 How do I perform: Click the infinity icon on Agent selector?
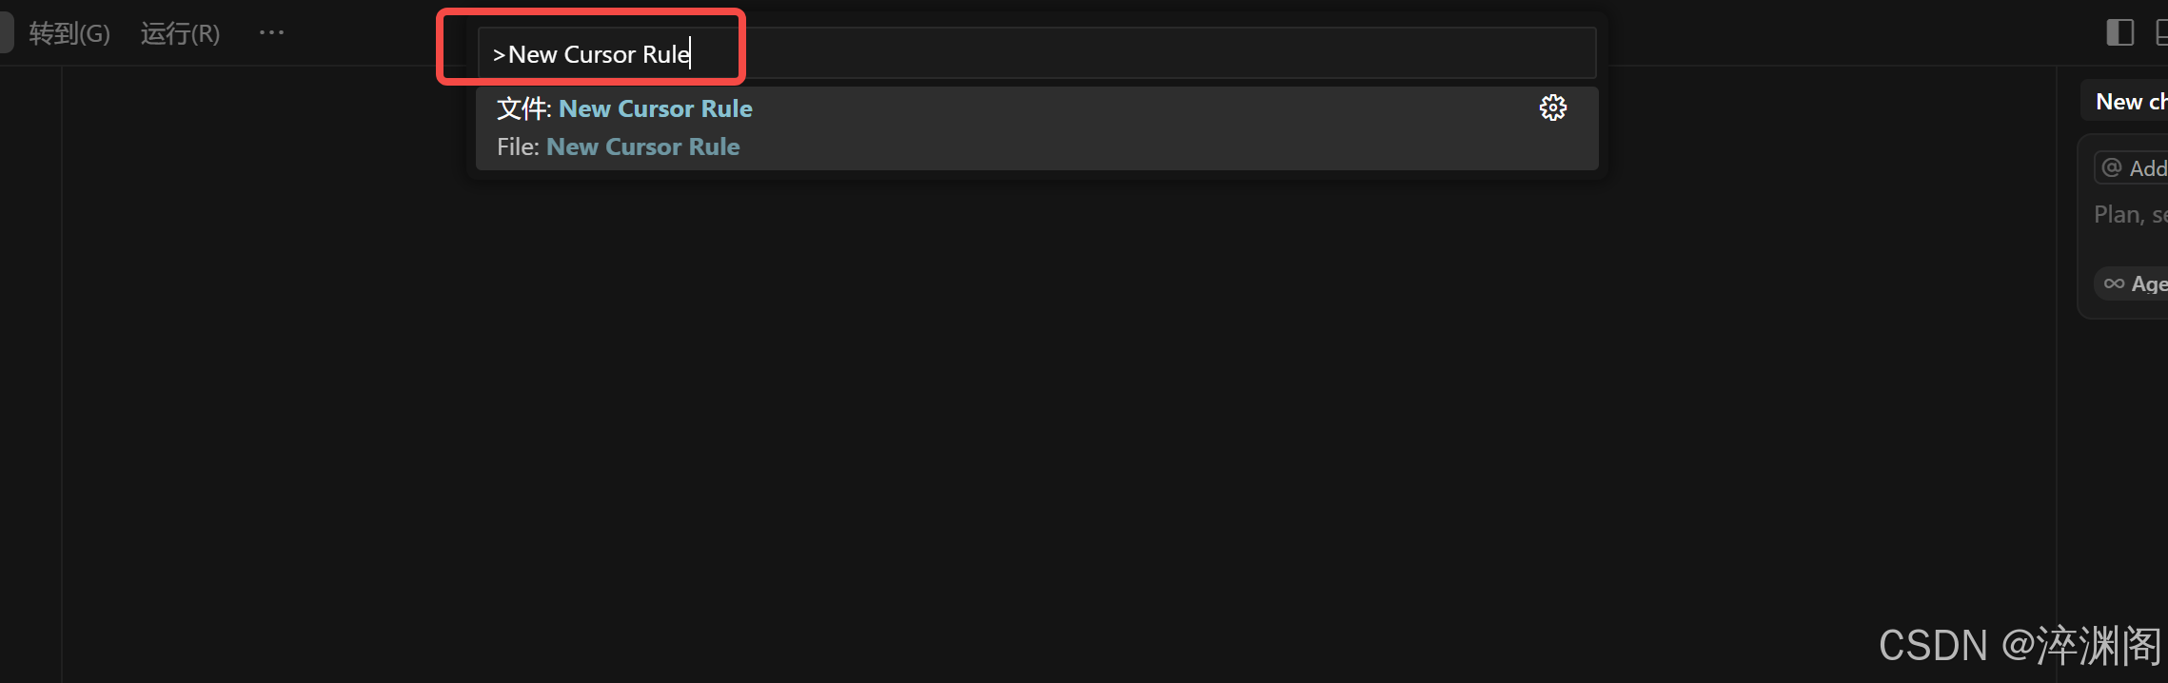pos(2114,283)
